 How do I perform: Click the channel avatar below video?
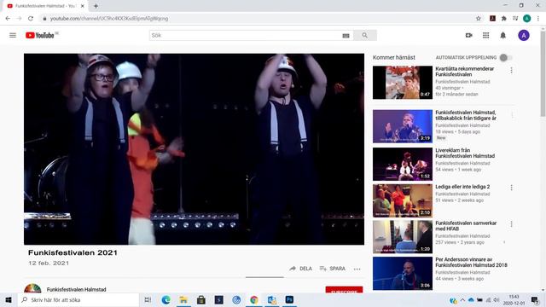click(x=32, y=288)
